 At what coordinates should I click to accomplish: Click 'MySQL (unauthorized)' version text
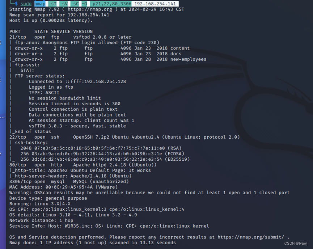(101, 182)
